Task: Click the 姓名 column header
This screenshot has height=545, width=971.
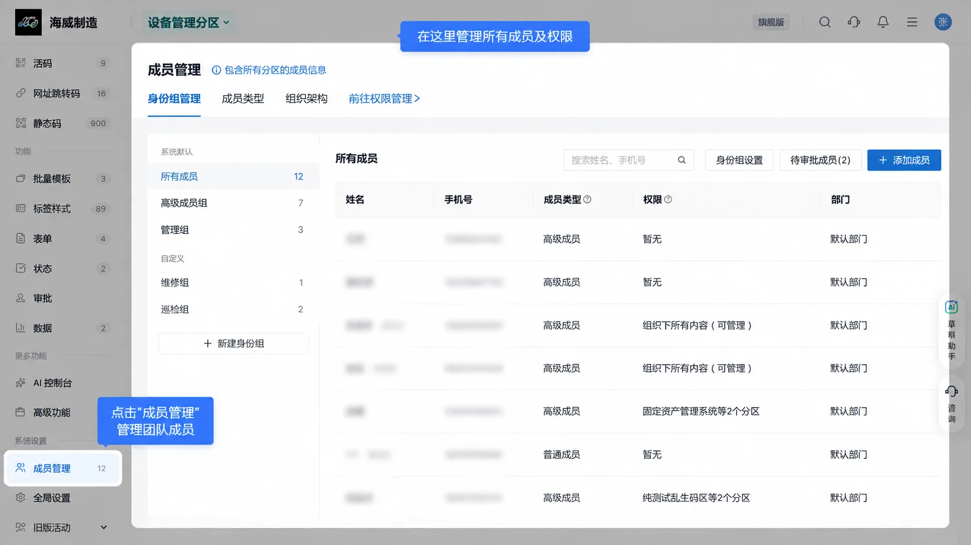Action: point(355,199)
